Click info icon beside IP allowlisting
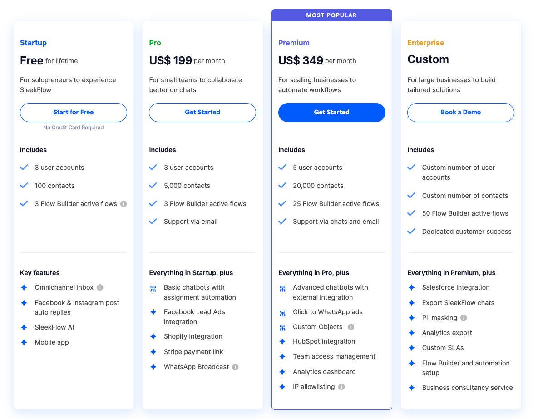This screenshot has height=419, width=533. pos(341,387)
